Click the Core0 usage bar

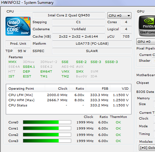click(47, 122)
